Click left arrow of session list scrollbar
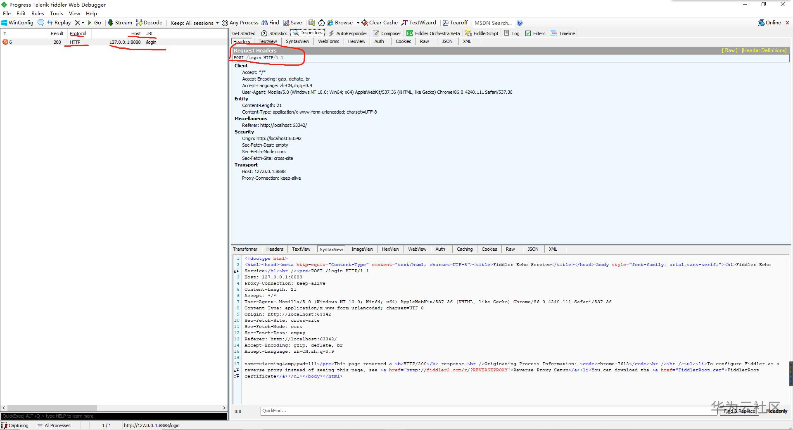Image resolution: width=793 pixels, height=430 pixels. [4, 408]
